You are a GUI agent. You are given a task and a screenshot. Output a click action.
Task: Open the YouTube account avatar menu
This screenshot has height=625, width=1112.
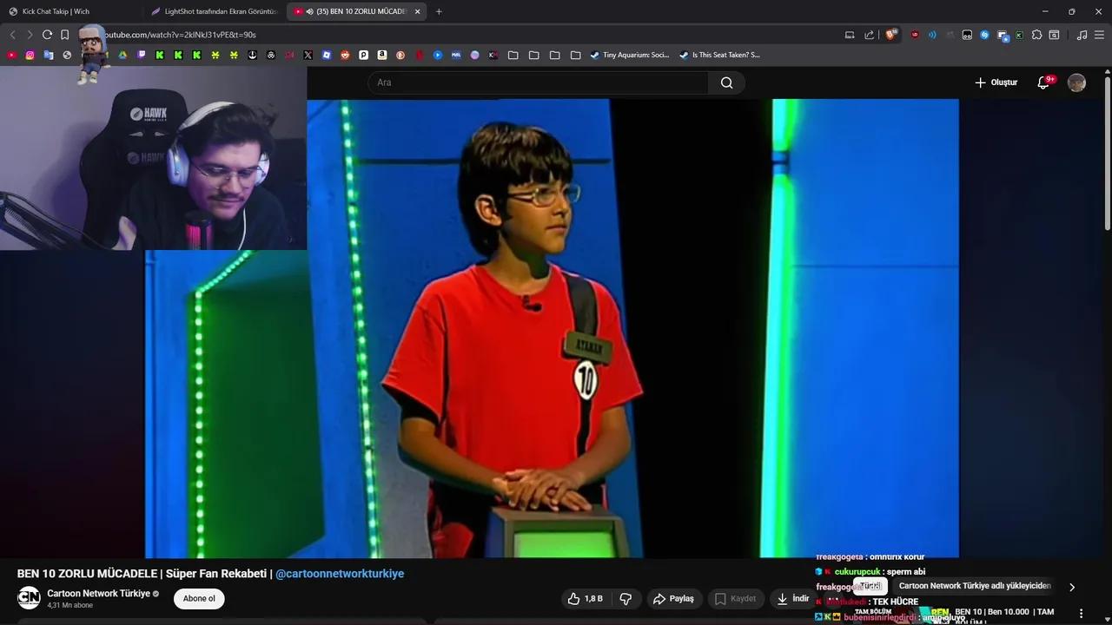[x=1076, y=82]
